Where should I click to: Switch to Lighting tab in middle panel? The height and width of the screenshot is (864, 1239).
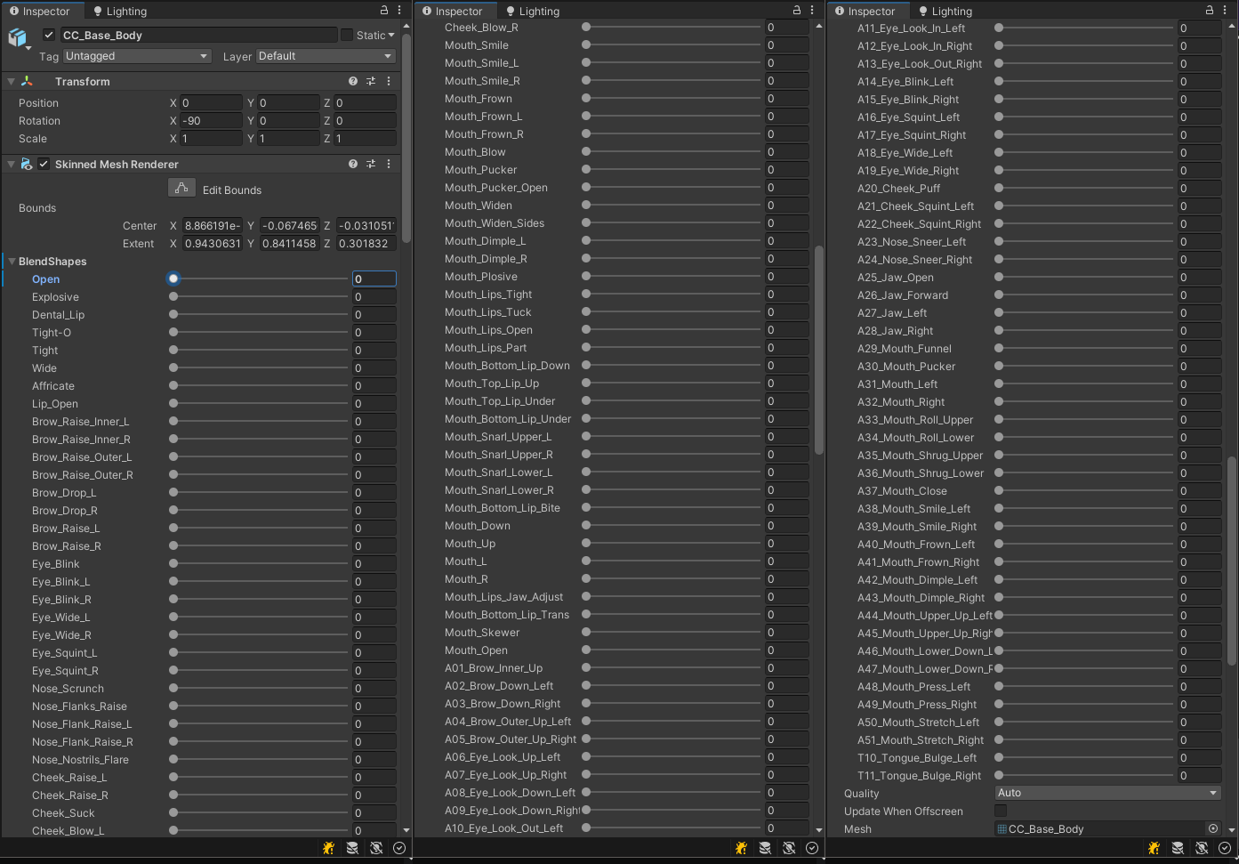533,11
